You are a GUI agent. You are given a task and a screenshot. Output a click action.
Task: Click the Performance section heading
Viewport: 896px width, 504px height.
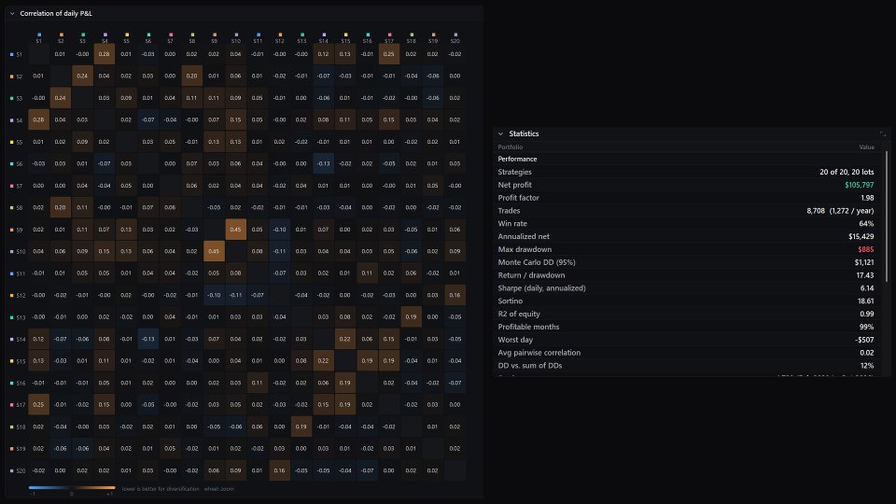coord(517,159)
